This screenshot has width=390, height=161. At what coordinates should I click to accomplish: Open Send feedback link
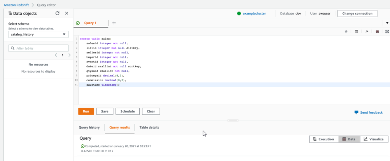tap(368, 113)
